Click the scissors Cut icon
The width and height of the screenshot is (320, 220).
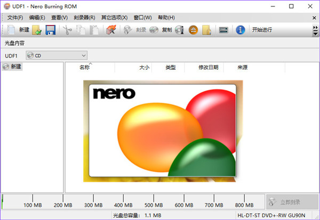67,30
